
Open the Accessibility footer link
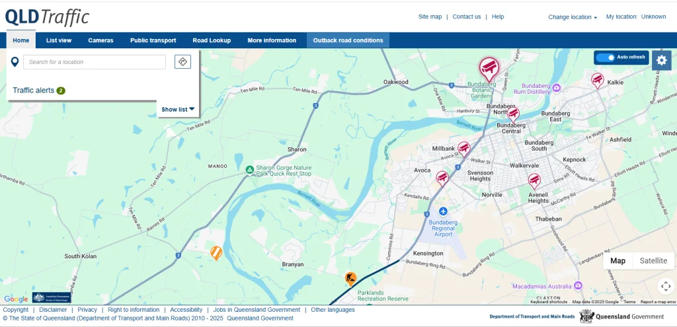pos(186,310)
